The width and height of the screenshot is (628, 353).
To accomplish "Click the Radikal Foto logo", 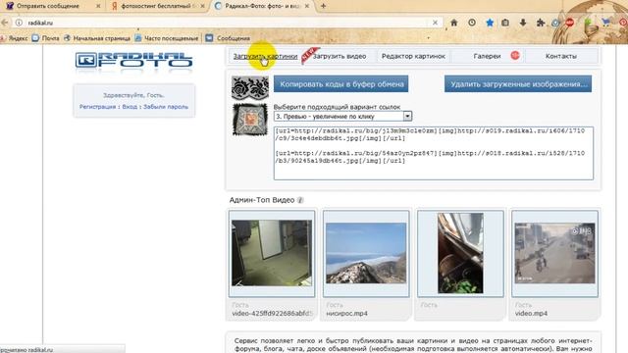I will [x=133, y=60].
